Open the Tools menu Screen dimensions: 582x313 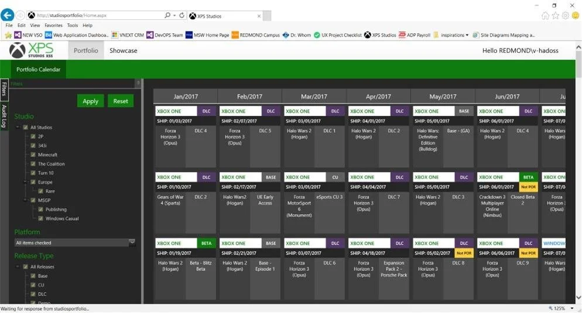point(73,25)
